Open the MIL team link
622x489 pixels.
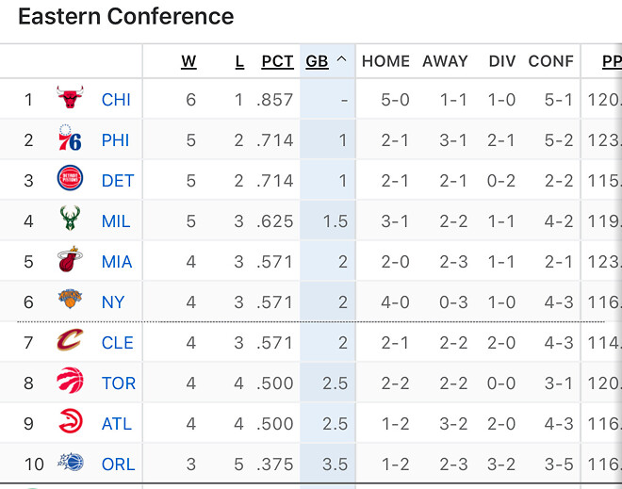click(116, 221)
